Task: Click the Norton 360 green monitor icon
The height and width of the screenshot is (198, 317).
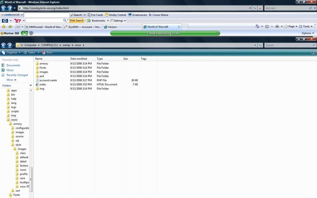Action: (x=24, y=33)
